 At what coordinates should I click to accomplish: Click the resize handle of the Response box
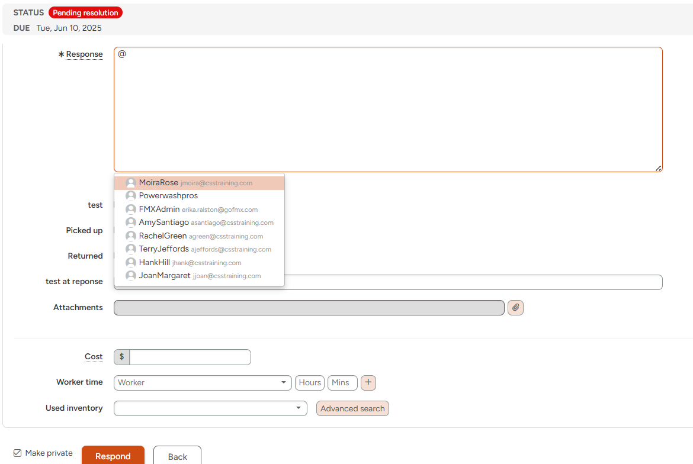tap(658, 168)
